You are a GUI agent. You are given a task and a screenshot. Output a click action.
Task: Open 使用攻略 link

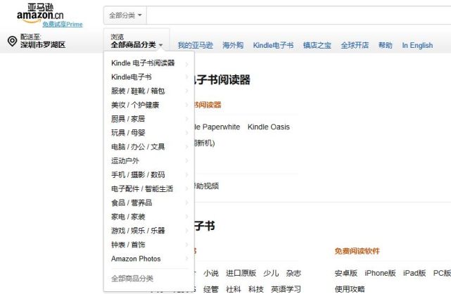pos(350,289)
